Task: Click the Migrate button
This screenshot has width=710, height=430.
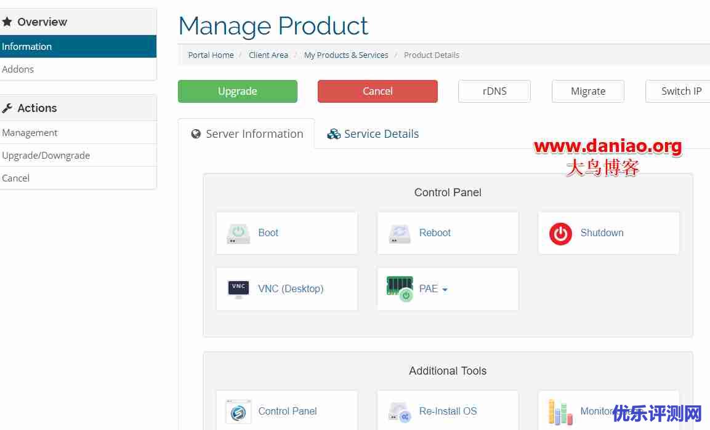Action: click(x=588, y=91)
